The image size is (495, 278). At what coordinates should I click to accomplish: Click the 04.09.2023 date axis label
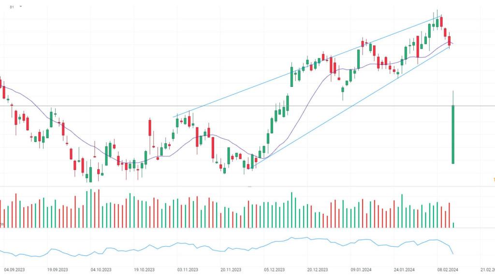tap(15, 270)
